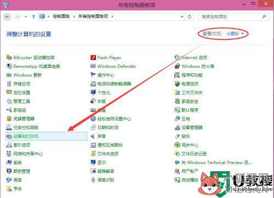Open the 语言 link
The image size is (274, 198).
click(18, 180)
